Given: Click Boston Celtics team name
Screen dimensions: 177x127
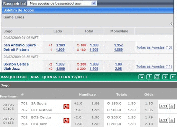Looking at the screenshot, I should click(16, 64).
